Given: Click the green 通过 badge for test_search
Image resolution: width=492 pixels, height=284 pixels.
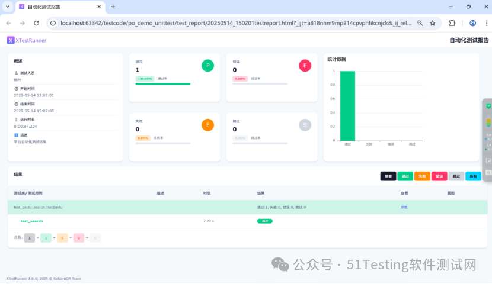Looking at the screenshot, I should pos(265,221).
